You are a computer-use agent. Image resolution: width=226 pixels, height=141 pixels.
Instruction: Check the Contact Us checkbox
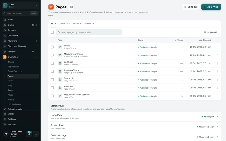(x=52, y=80)
